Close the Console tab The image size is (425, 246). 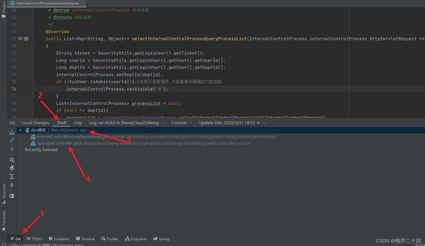click(191, 123)
